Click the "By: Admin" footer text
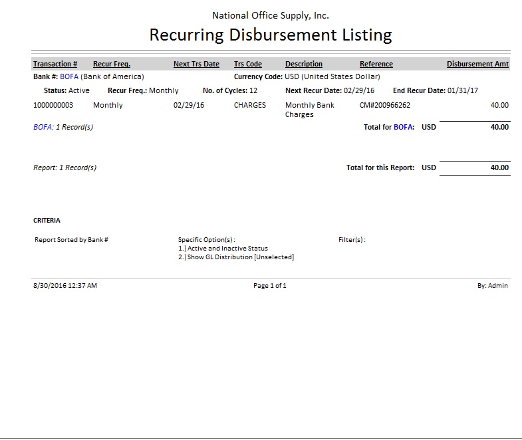 click(492, 286)
